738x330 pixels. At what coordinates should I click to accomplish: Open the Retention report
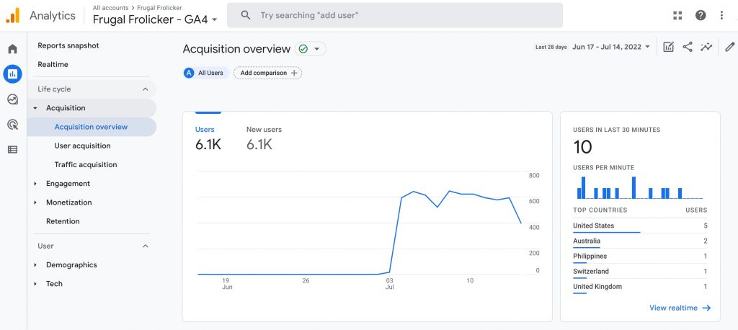click(63, 221)
